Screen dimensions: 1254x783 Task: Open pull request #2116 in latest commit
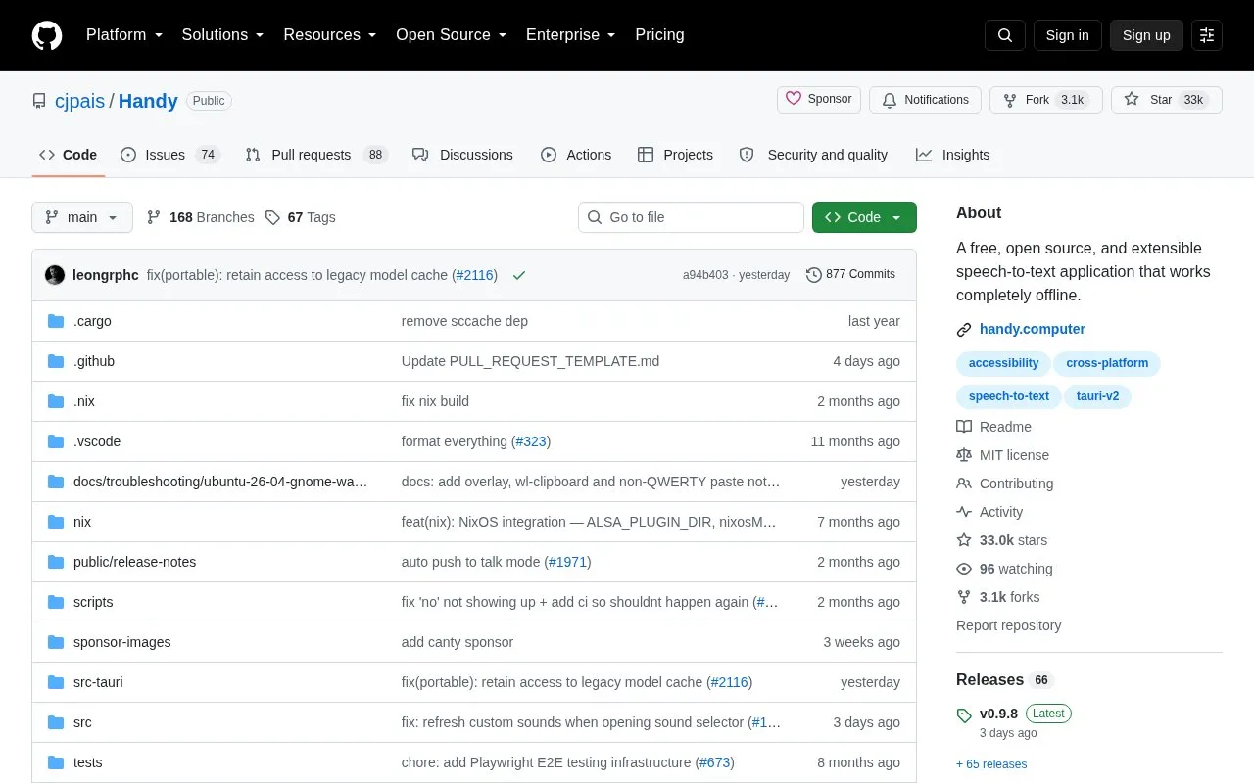pyautogui.click(x=475, y=275)
